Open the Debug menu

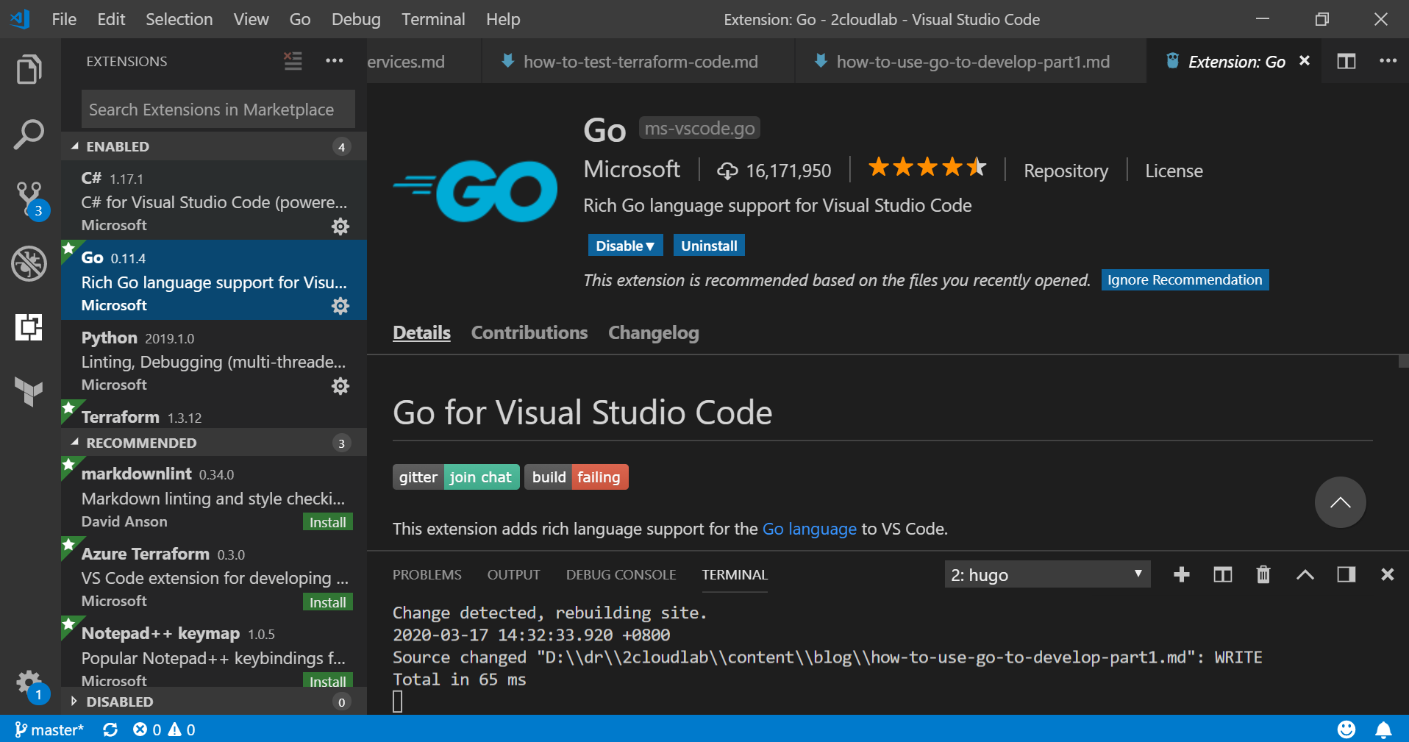tap(356, 19)
